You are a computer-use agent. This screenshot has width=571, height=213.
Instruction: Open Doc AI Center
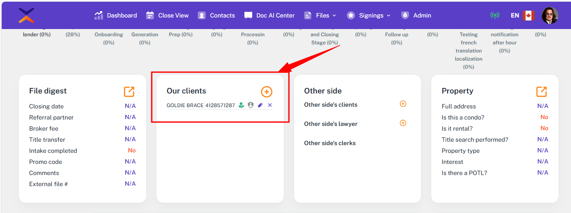269,15
